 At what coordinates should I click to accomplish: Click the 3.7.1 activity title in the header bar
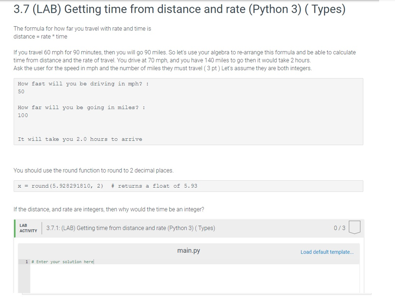130,228
